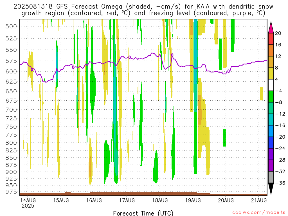
Task: Click the gray swatch between -32 and -36
Action: click(x=271, y=177)
